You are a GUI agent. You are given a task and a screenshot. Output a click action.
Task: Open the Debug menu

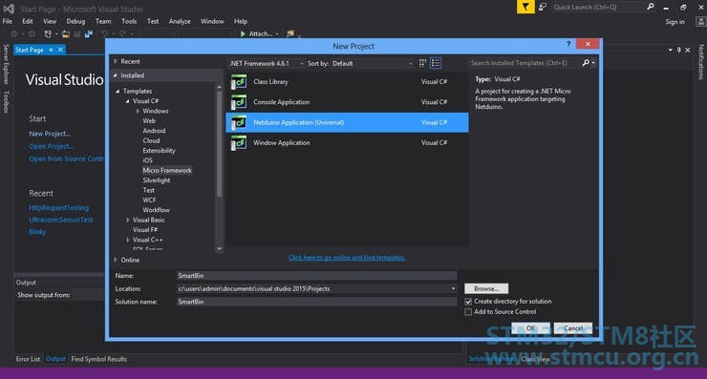(x=75, y=21)
